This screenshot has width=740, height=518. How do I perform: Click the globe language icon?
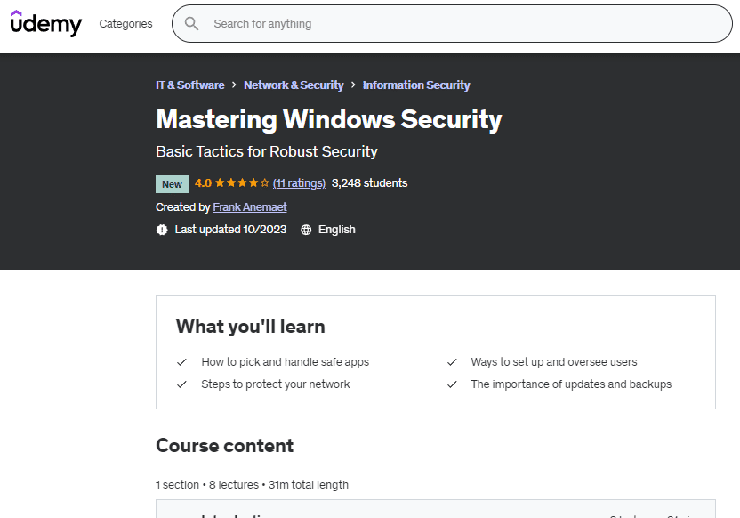tap(306, 230)
